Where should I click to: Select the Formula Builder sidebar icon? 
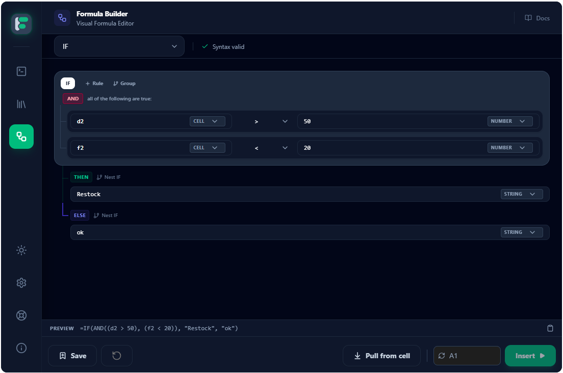21,137
